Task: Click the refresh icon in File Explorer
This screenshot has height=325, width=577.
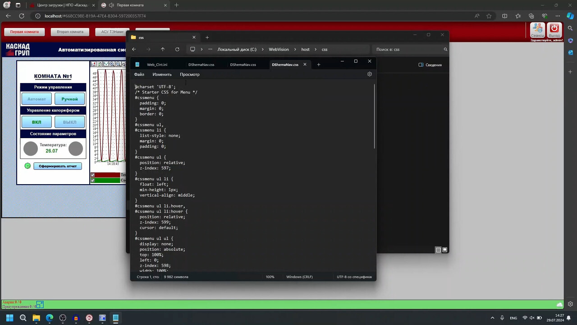Action: click(177, 49)
